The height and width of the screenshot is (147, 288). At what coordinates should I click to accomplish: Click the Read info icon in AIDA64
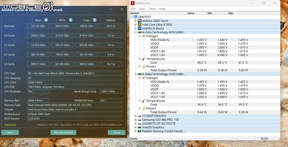click(x=46, y=20)
